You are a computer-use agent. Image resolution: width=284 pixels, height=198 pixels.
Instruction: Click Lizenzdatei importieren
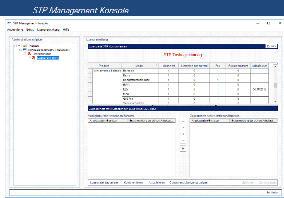pos(105,183)
